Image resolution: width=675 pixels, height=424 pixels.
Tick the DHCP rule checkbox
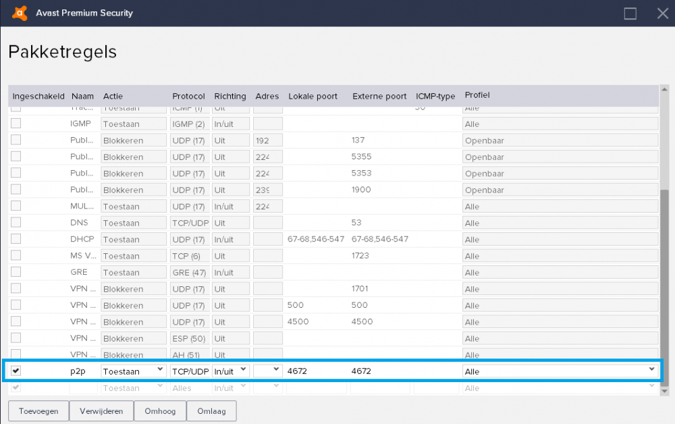pos(16,238)
